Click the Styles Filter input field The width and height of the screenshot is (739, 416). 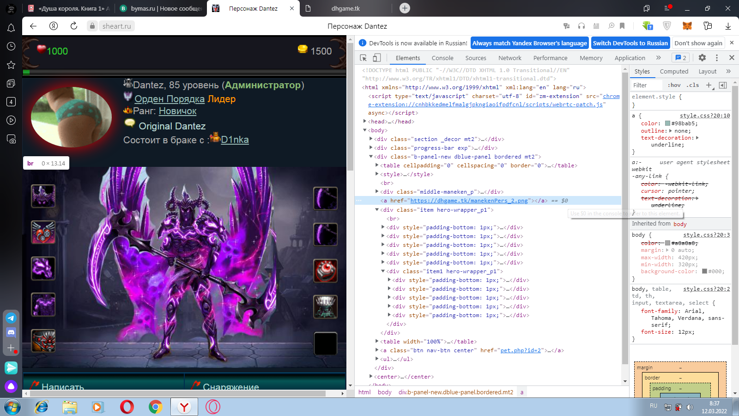coord(647,85)
